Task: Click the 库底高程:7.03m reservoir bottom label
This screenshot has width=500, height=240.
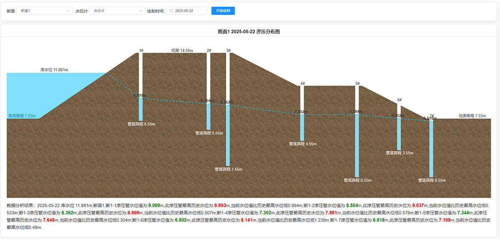Action: pos(22,116)
